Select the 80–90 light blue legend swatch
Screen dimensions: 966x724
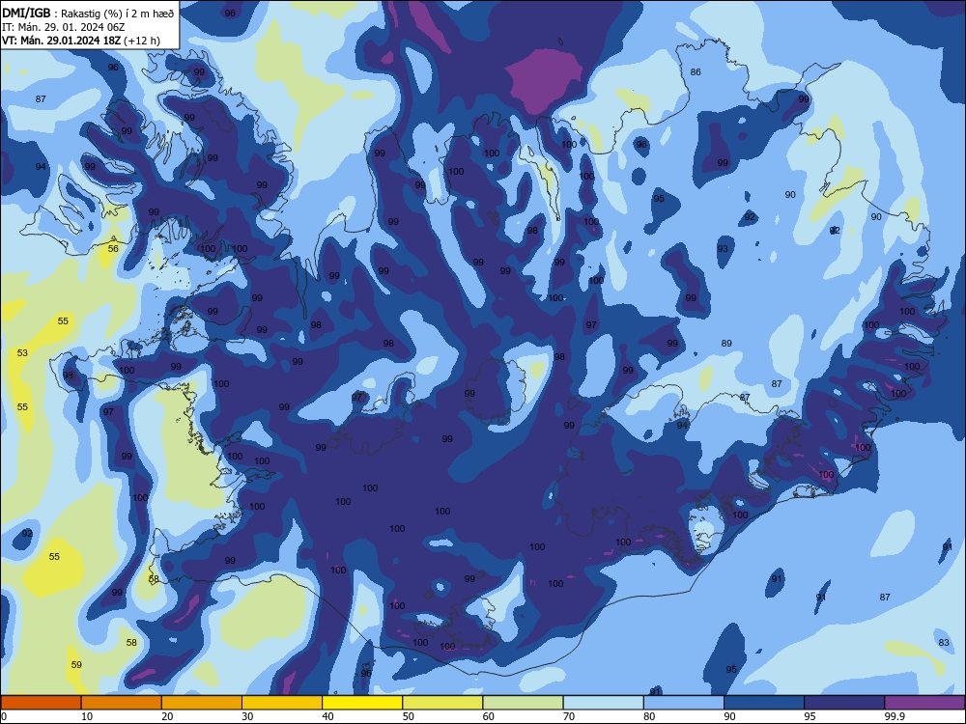pos(684,703)
